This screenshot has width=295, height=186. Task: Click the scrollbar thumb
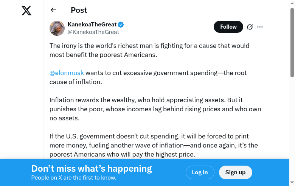tap(292, 42)
